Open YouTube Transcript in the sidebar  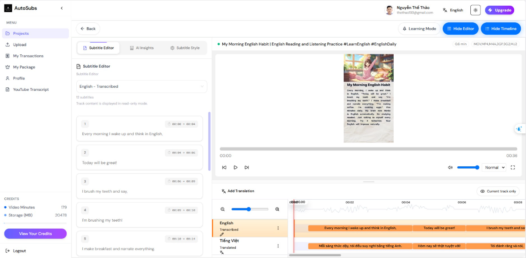(30, 89)
